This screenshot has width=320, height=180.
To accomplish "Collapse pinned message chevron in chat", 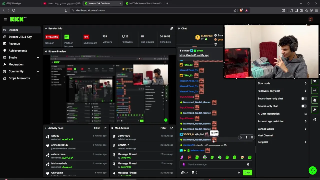I will [x=216, y=44].
